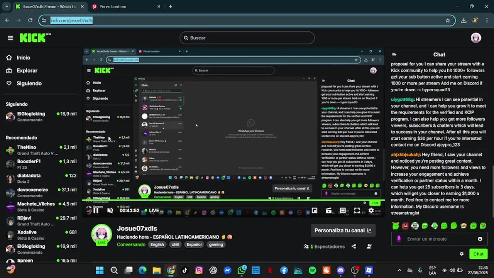The height and width of the screenshot is (278, 494).
Task: Open the profile avatar menu in the header
Action: [476, 38]
